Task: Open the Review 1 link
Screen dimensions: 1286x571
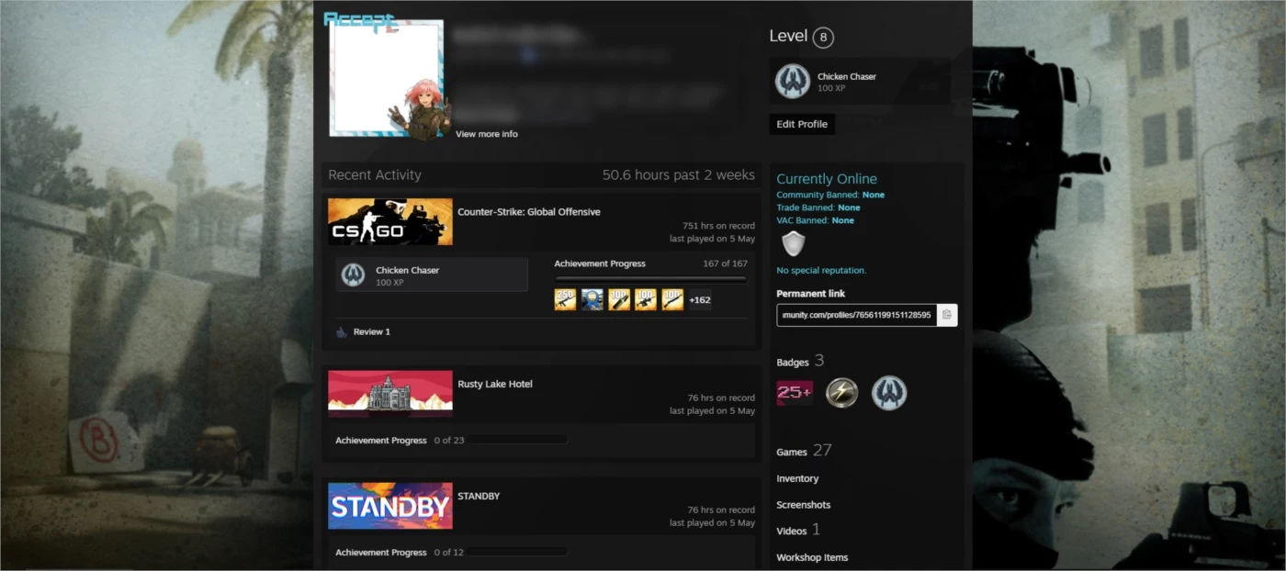Action: click(372, 331)
